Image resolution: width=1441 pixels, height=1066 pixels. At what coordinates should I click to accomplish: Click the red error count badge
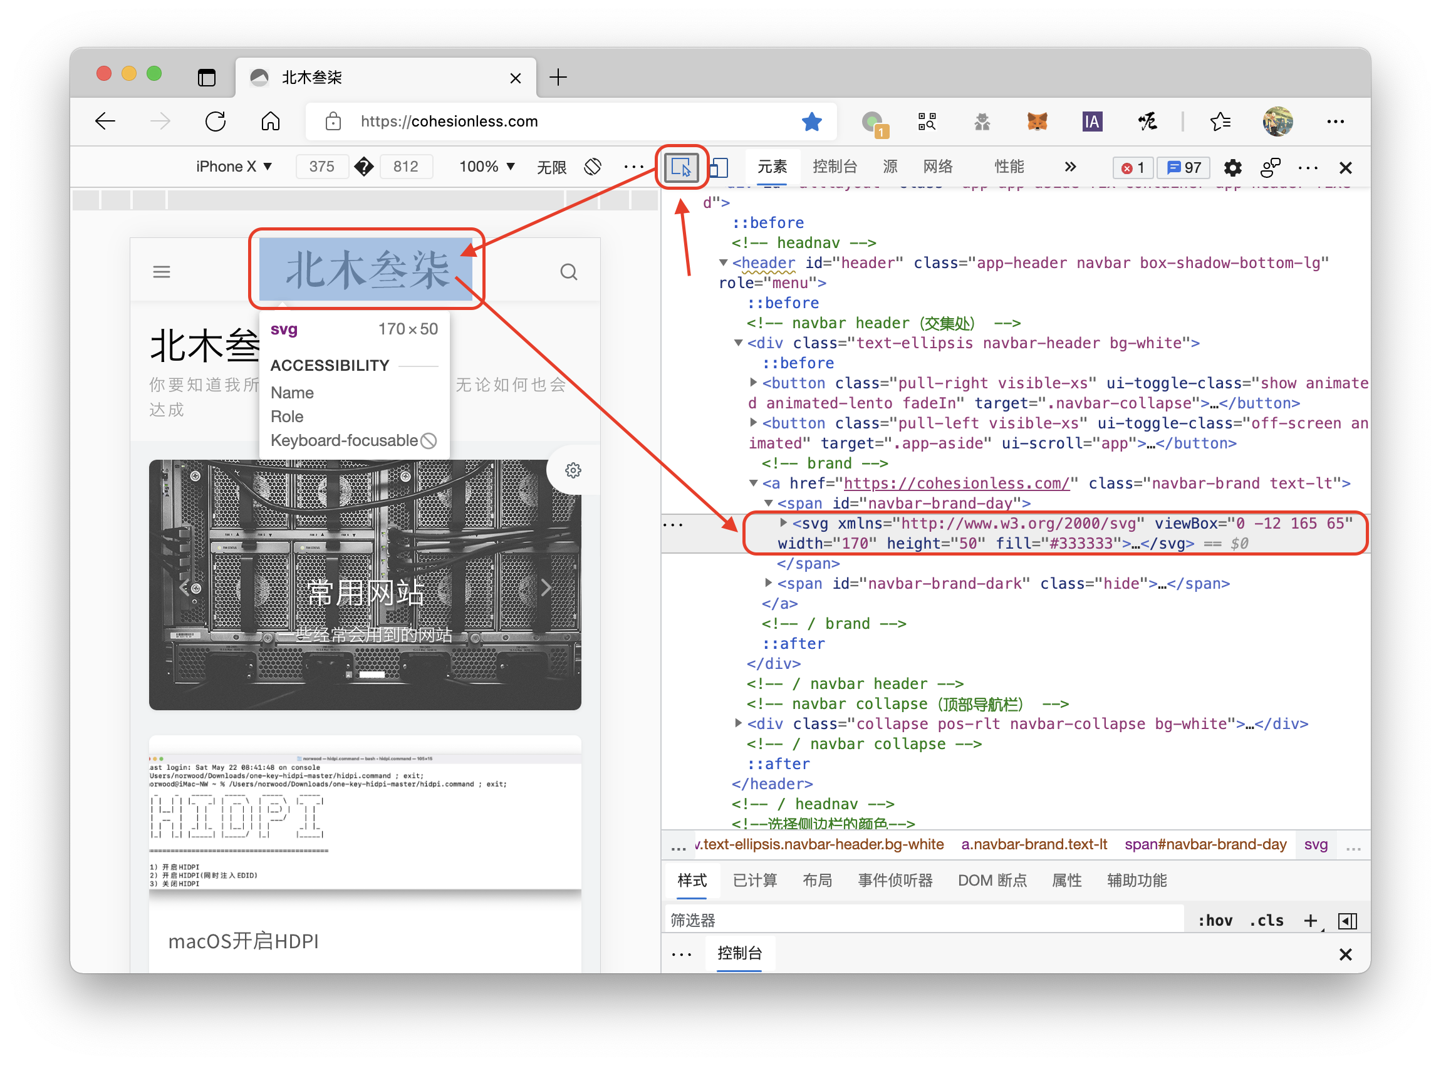1133,168
